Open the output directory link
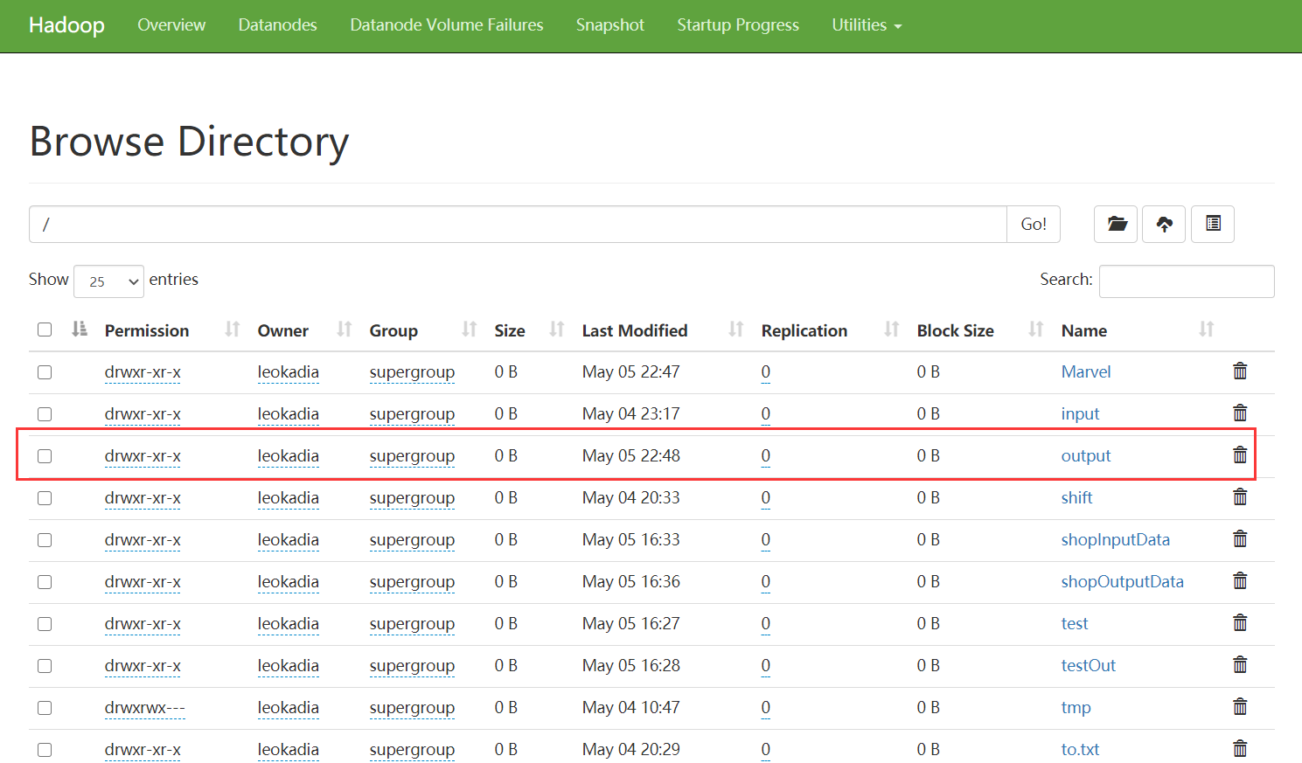The image size is (1302, 763). pyautogui.click(x=1086, y=455)
